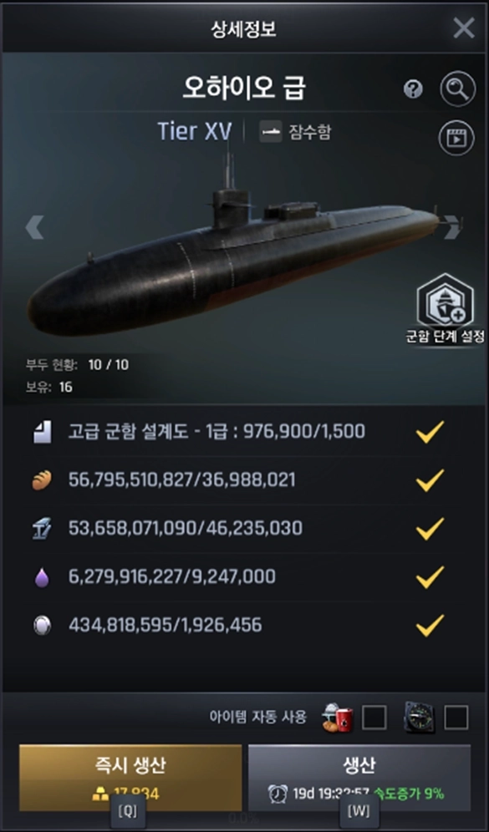The height and width of the screenshot is (832, 489).
Task: Click the resource supply item icon
Action: [337, 718]
